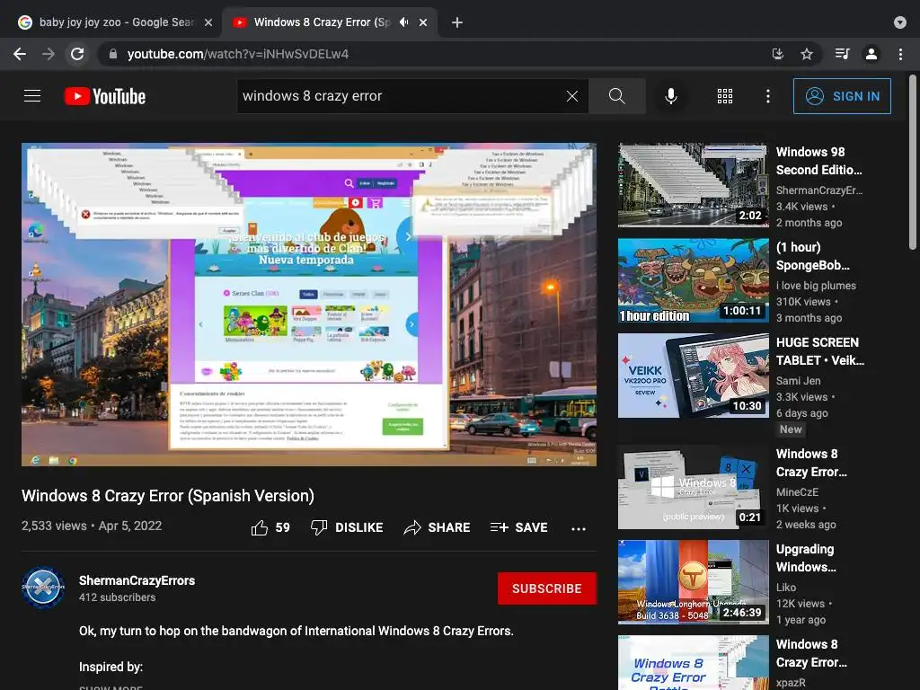Open Windows Longhorn upgrading video thumbnail
920x690 pixels.
point(693,582)
